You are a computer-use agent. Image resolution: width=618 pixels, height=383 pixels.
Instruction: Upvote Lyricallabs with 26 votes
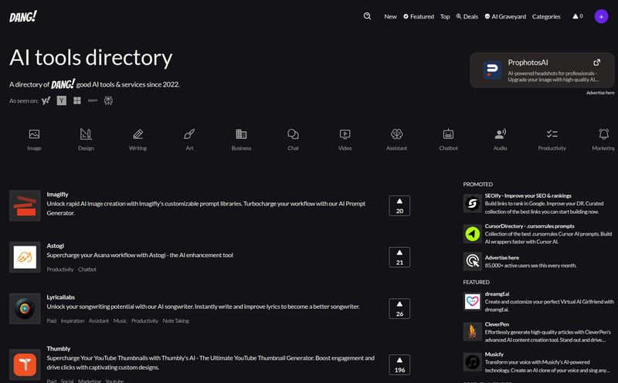(x=399, y=309)
